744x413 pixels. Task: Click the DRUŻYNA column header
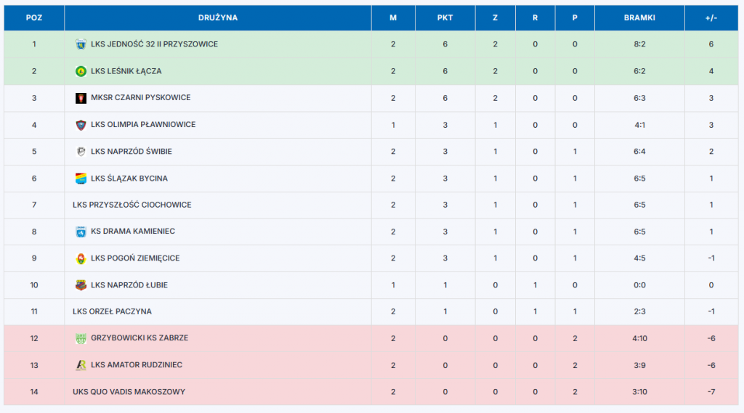pos(217,17)
